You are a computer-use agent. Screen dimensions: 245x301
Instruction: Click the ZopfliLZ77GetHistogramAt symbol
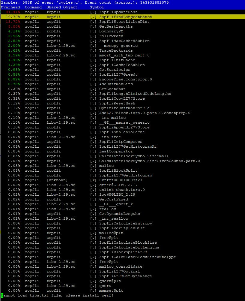(x=128, y=146)
